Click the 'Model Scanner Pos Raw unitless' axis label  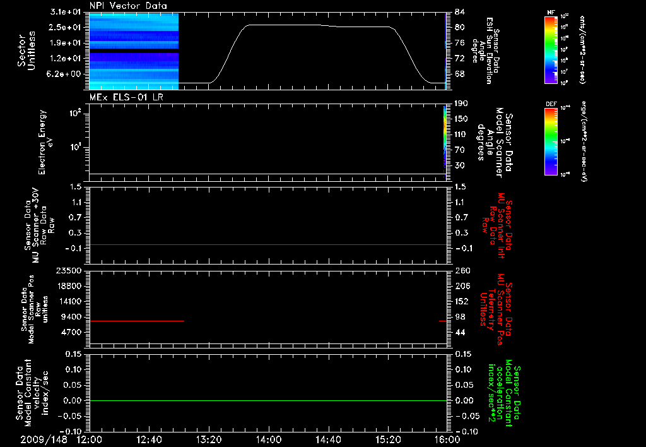(35, 309)
